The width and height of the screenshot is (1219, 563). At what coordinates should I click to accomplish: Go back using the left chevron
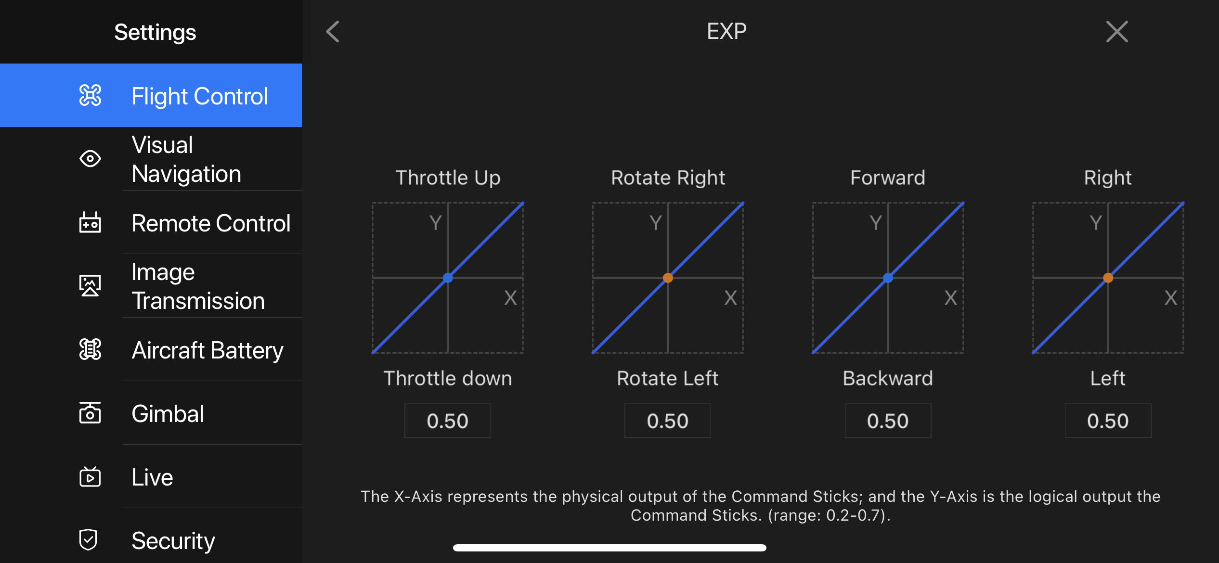tap(333, 32)
